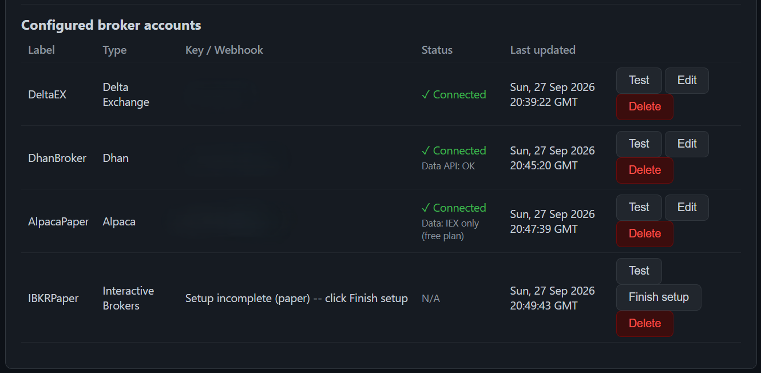The width and height of the screenshot is (761, 373).
Task: Click Finish setup for IBKRPaper
Action: (x=659, y=297)
